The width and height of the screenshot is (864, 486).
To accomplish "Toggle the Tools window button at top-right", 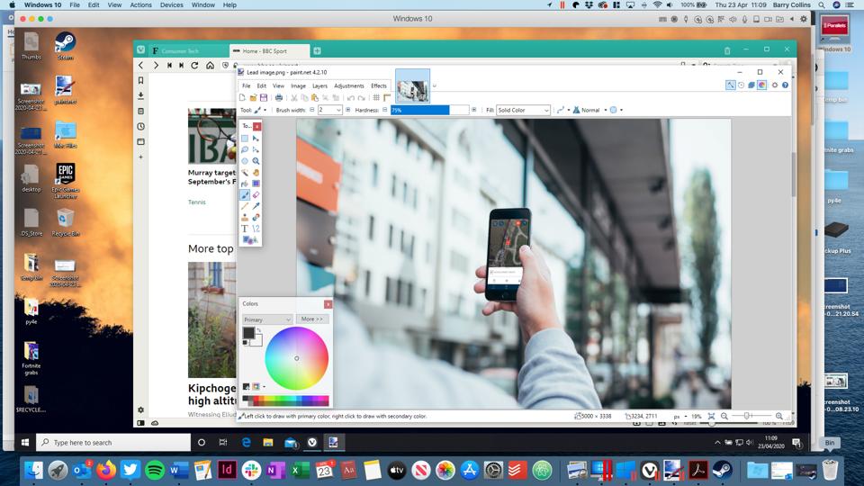I will click(x=731, y=85).
